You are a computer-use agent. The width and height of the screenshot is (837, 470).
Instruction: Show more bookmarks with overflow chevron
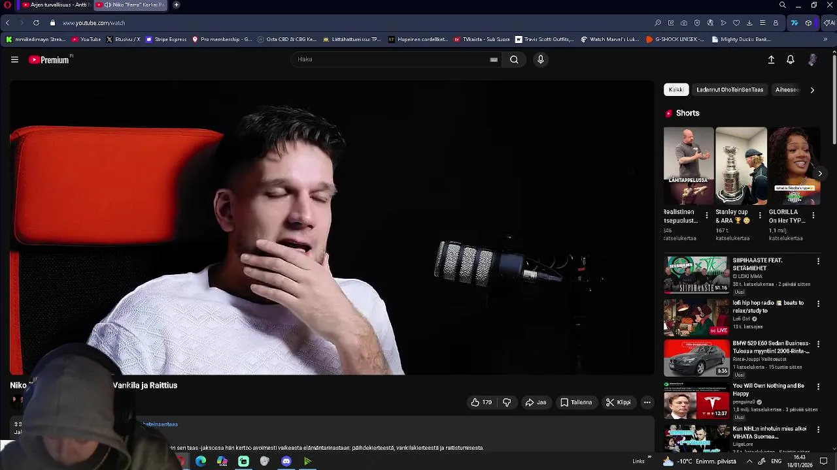point(825,39)
